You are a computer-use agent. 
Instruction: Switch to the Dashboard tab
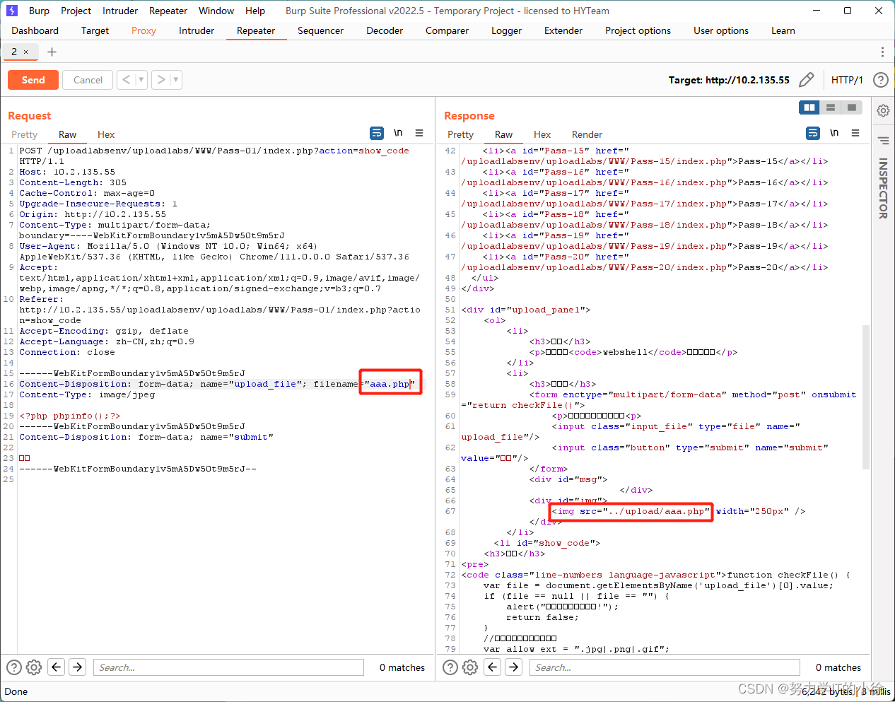point(35,30)
